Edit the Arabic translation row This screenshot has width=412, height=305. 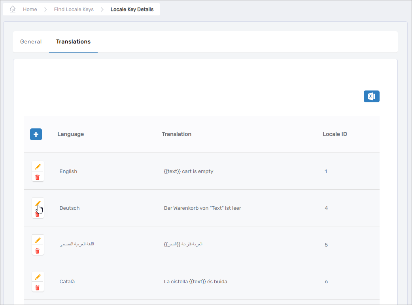click(x=38, y=240)
